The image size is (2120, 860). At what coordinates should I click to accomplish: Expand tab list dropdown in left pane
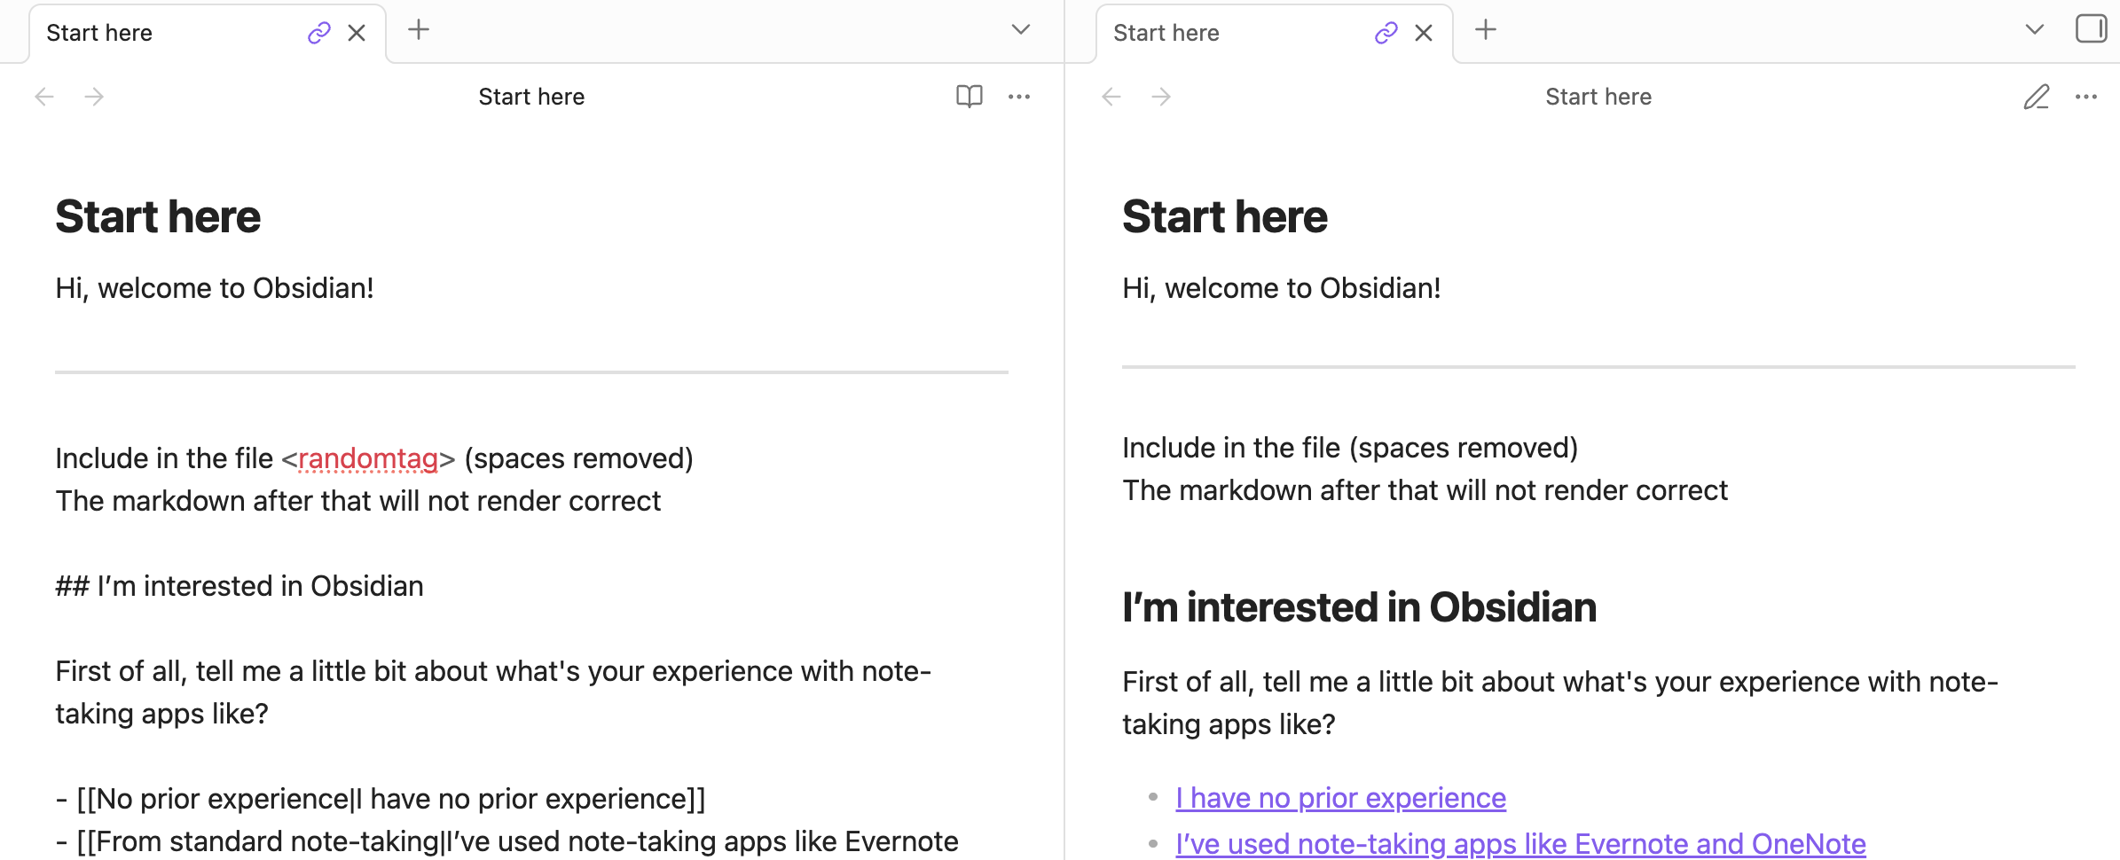[1021, 30]
